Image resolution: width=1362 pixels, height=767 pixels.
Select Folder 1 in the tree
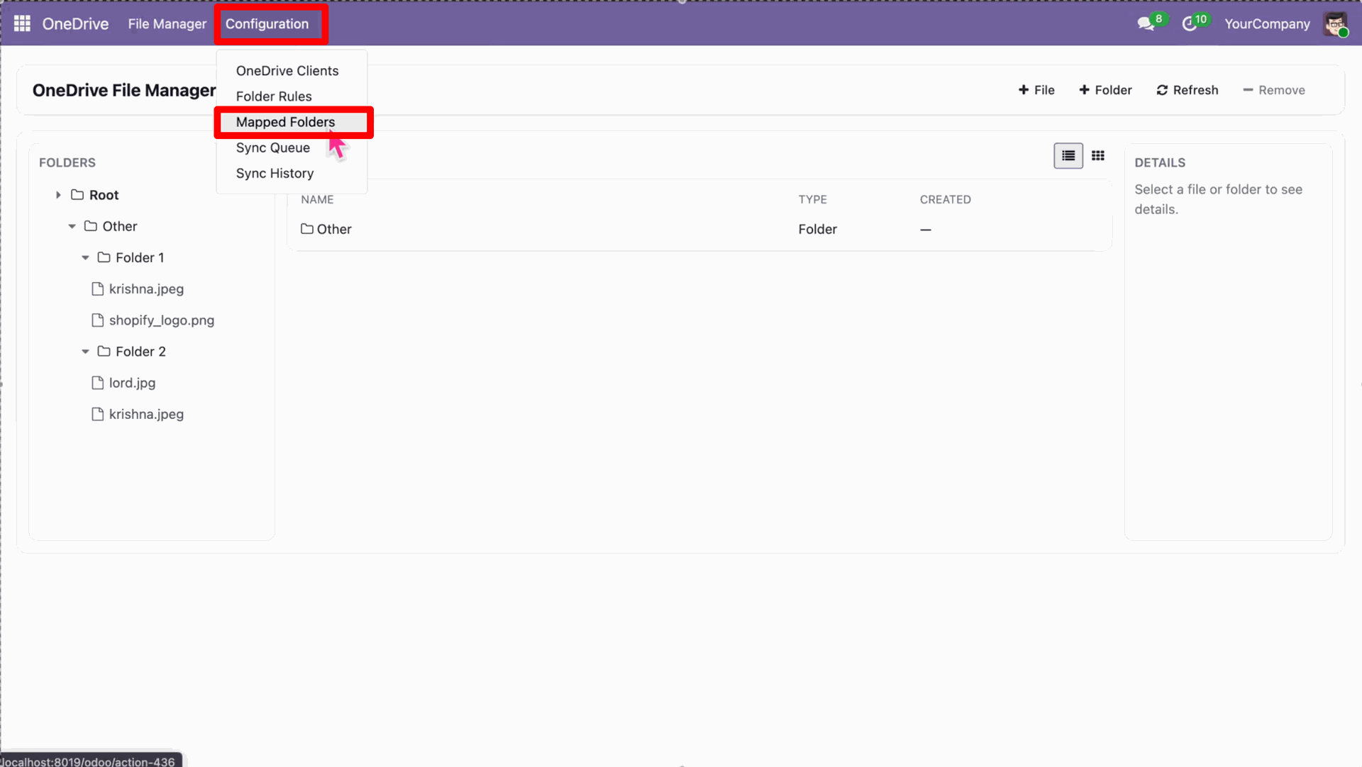[x=140, y=257]
